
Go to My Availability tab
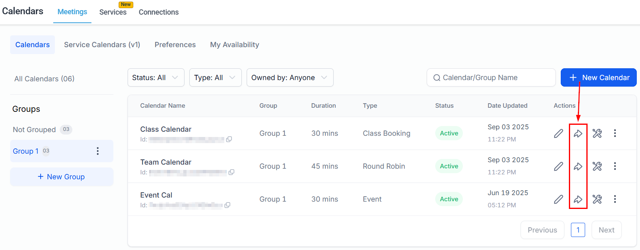pos(234,45)
